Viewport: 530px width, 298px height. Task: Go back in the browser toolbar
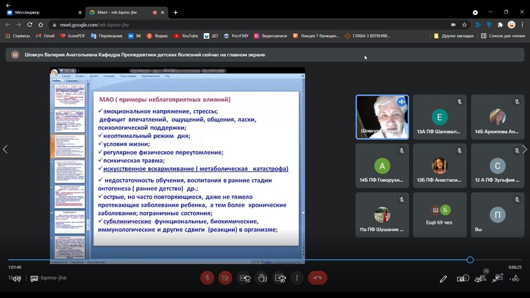8,25
